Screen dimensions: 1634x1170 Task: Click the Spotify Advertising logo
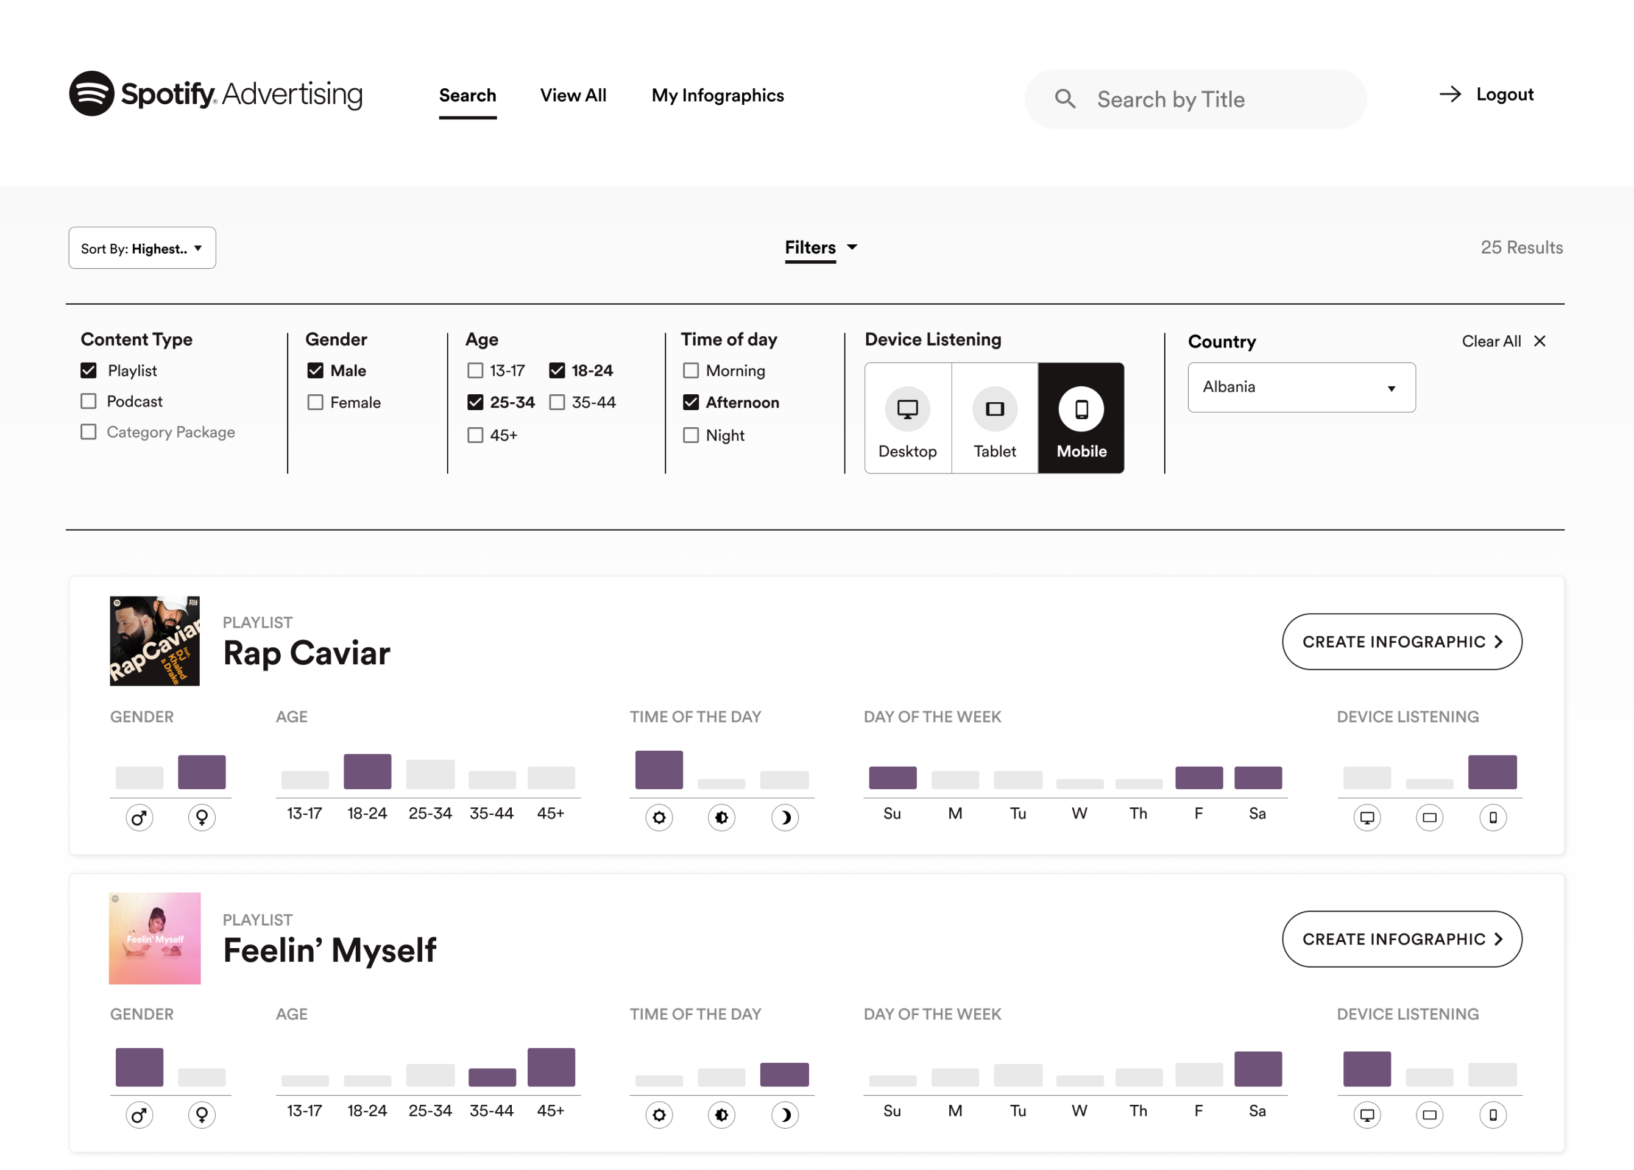[x=215, y=94]
